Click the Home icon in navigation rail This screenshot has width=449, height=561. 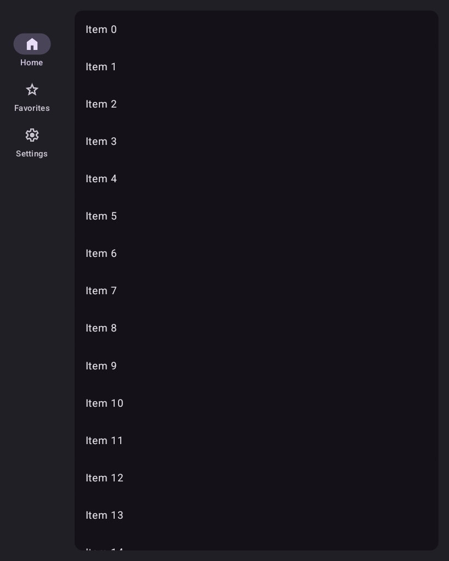point(32,44)
